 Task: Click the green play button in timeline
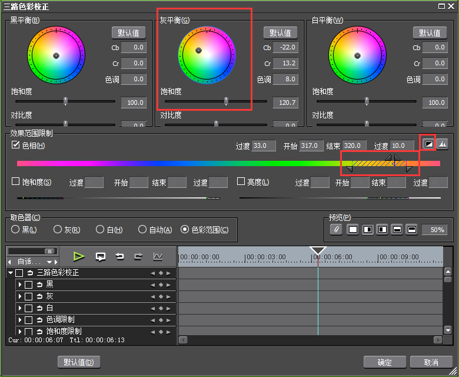(79, 256)
